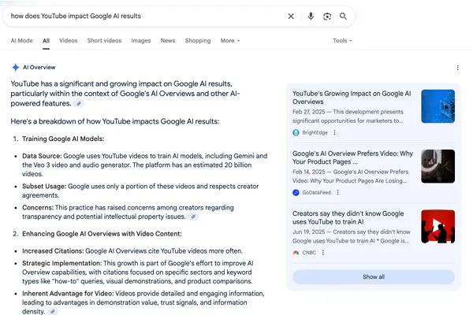Run search with the magnifying glass icon
473x315 pixels.
click(x=343, y=17)
